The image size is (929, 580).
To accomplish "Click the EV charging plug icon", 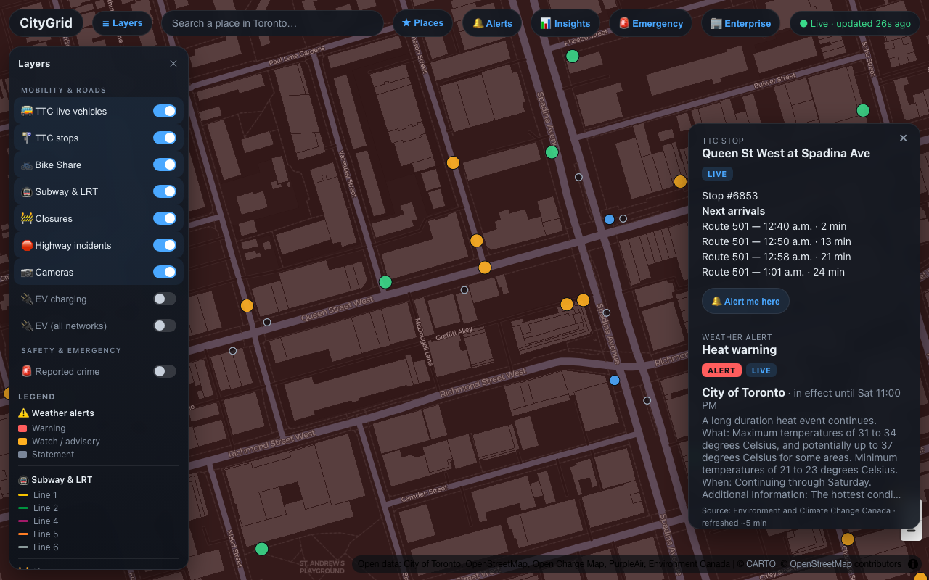I will coord(27,299).
